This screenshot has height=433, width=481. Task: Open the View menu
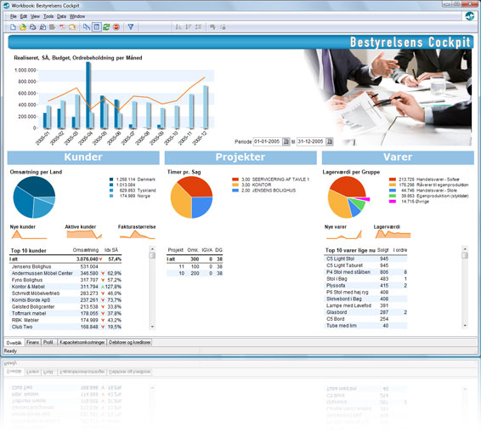click(x=35, y=16)
